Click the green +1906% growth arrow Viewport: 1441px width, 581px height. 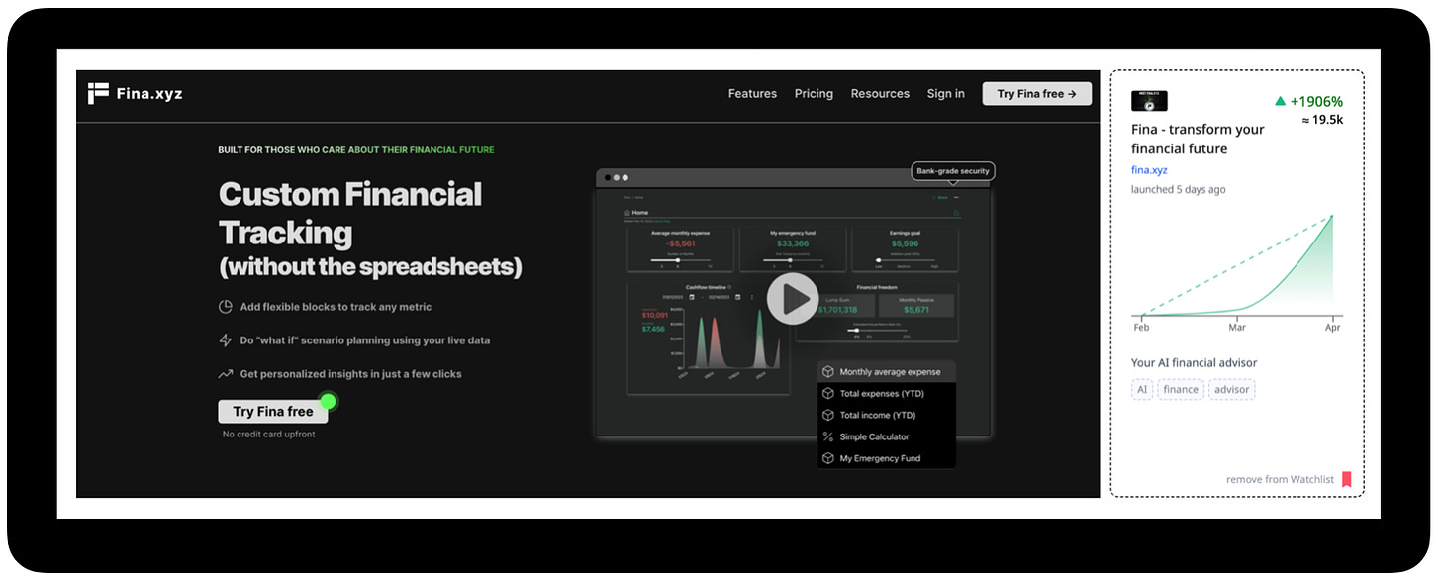(x=1281, y=101)
